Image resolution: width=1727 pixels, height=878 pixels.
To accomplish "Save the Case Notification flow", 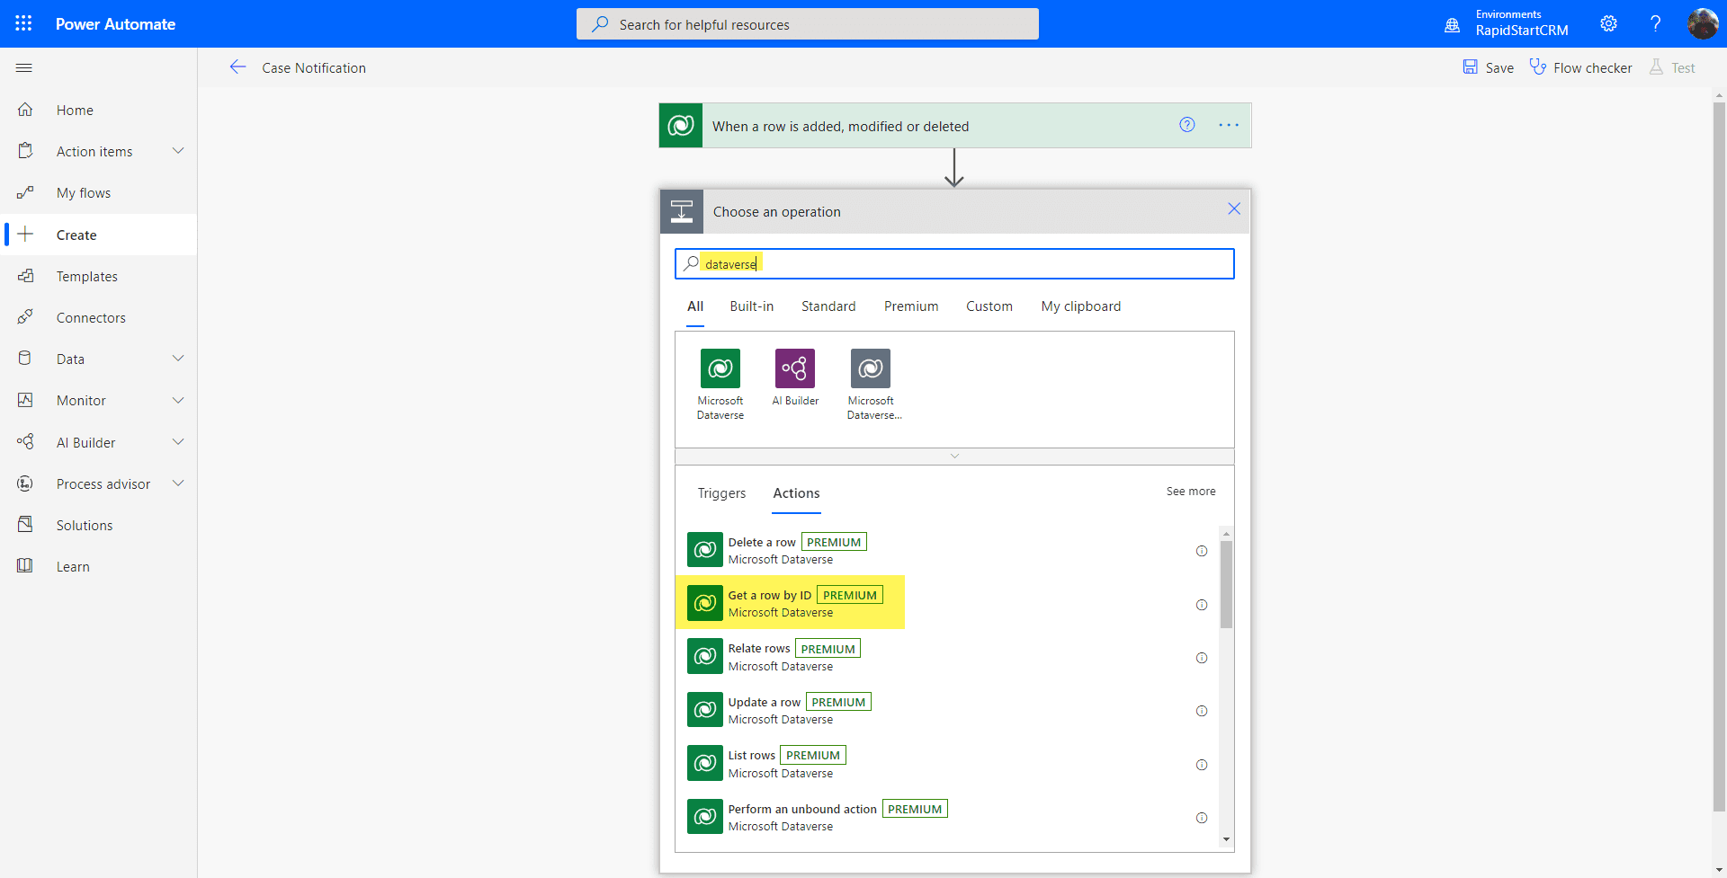I will 1487,67.
